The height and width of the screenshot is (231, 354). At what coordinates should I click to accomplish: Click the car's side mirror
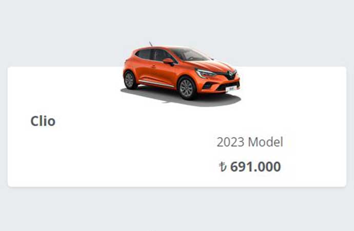click(169, 61)
